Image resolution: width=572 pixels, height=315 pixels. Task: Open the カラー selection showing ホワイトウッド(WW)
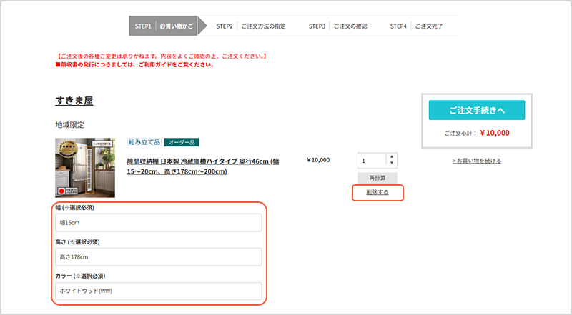pos(159,291)
